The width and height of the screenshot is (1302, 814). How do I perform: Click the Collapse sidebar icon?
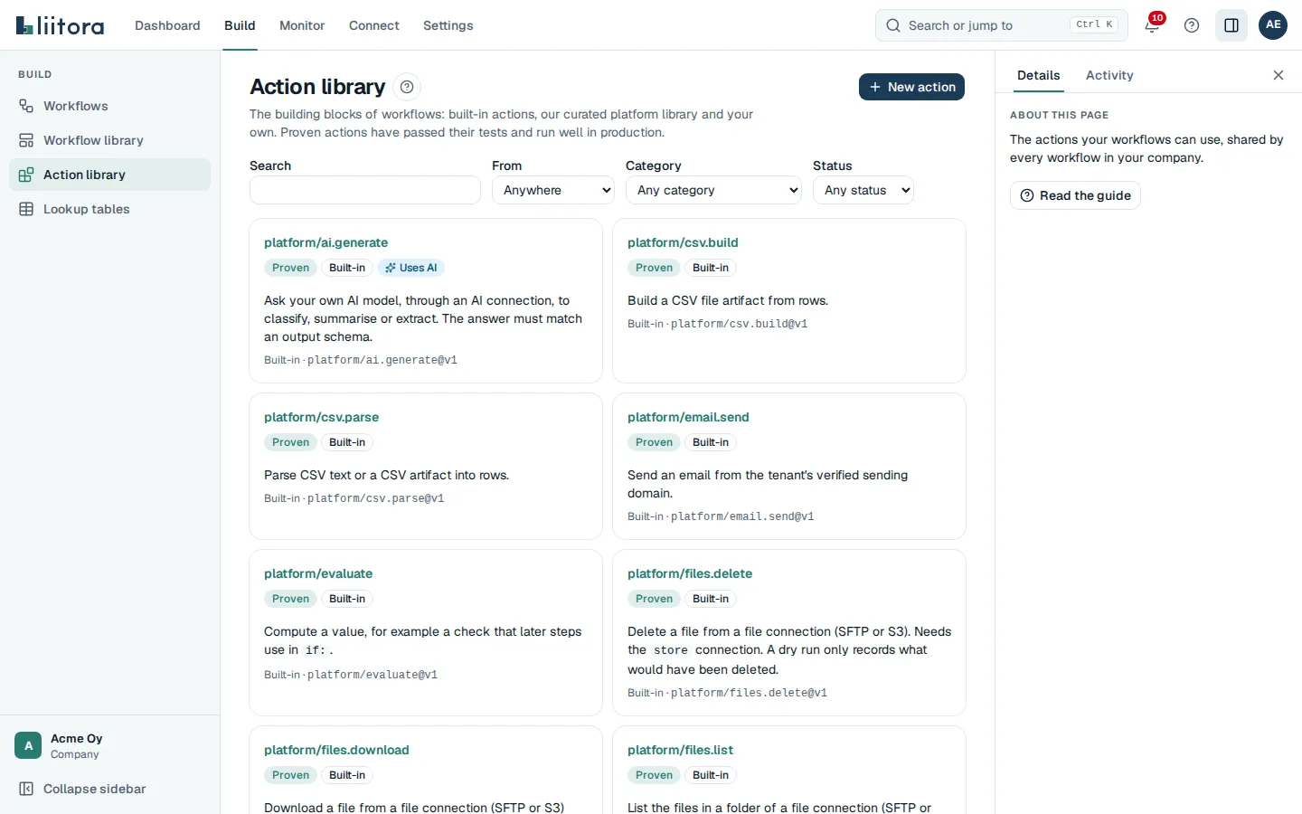(26, 789)
